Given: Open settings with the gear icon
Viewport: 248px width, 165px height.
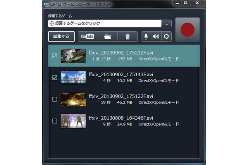Looking at the screenshot, I should click(x=166, y=36).
